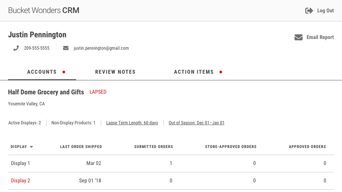
Task: Click the phone handset icon
Action: (x=16, y=48)
